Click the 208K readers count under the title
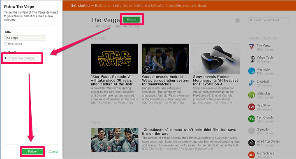 click(103, 26)
